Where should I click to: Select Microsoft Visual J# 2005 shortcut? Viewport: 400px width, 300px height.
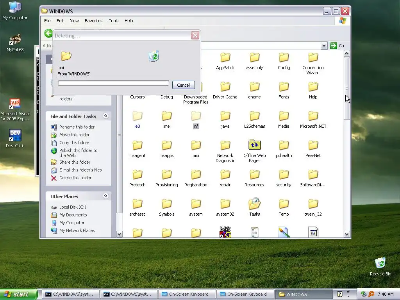click(x=15, y=110)
